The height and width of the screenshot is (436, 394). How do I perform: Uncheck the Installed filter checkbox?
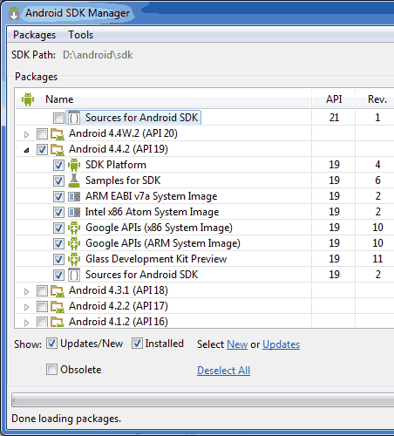tap(137, 344)
